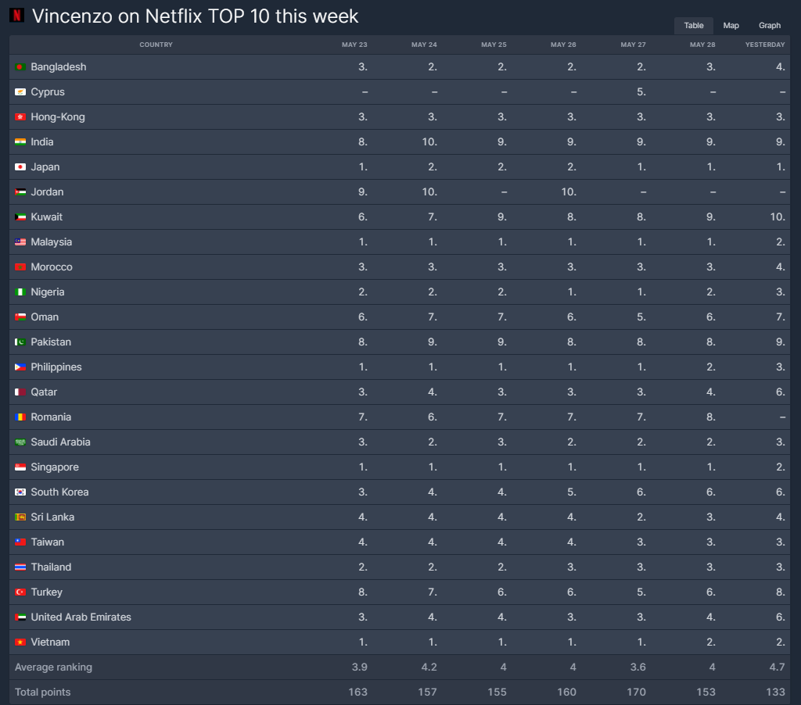Click the Malaysia flag icon
801x705 pixels.
20,242
